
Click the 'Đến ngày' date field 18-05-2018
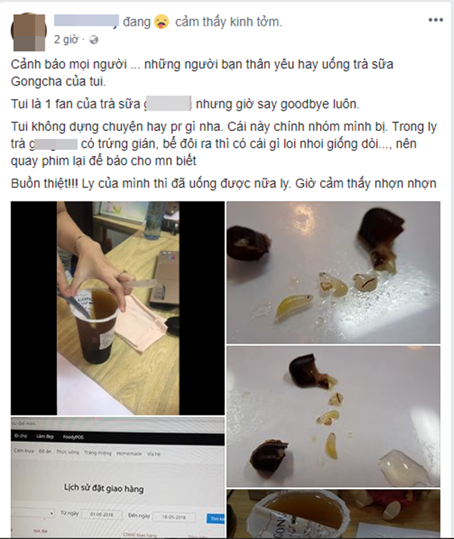(174, 517)
